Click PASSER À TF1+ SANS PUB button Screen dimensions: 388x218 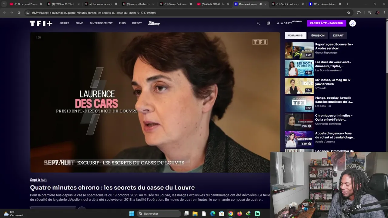click(x=326, y=23)
